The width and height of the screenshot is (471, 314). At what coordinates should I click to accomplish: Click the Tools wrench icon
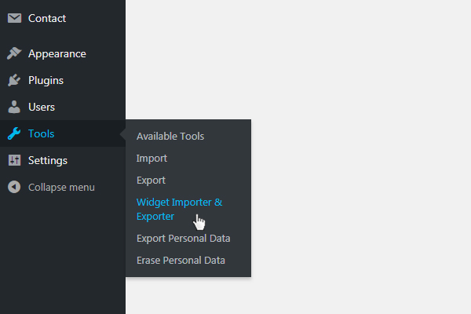point(14,133)
